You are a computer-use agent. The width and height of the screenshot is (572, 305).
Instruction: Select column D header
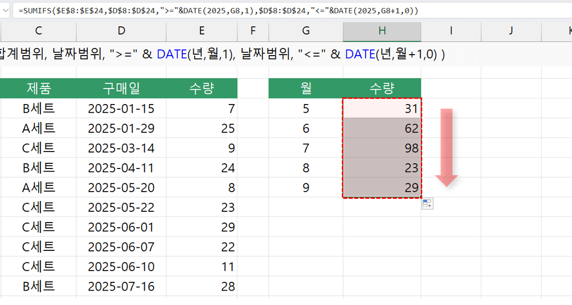click(121, 31)
